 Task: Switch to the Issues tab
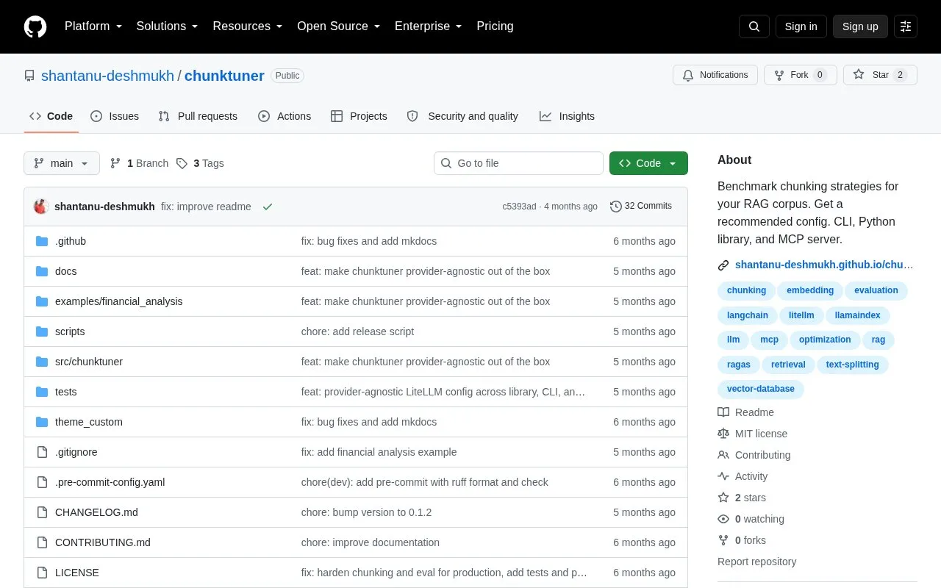[115, 116]
